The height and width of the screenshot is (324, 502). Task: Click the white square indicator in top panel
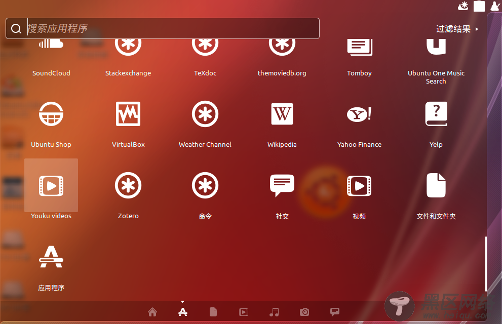coord(479,6)
